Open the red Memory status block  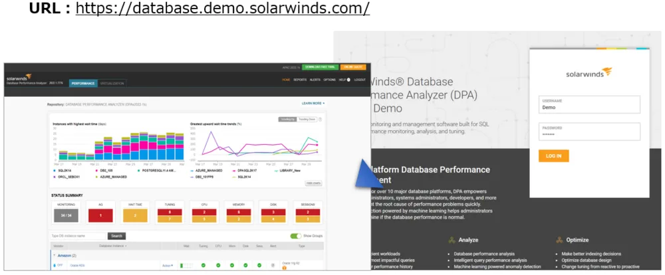pyautogui.click(x=239, y=212)
